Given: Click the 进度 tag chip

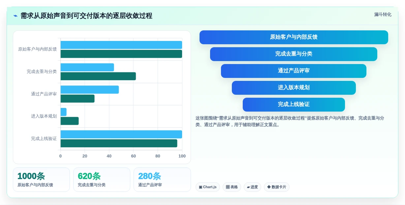Looking at the screenshot, I should [x=252, y=187].
